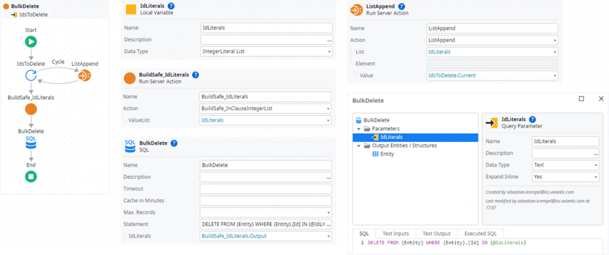Collapse Output Entities / Structures folder
This screenshot has width=609, height=255.
pos(359,146)
